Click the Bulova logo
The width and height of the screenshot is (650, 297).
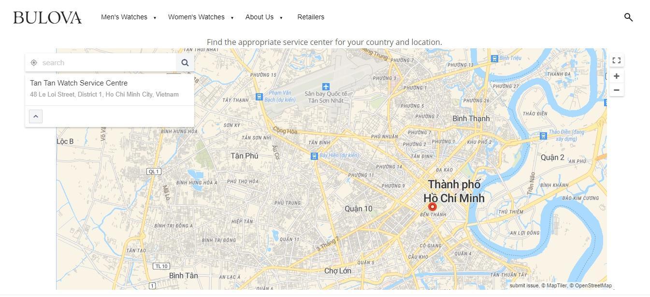point(47,18)
